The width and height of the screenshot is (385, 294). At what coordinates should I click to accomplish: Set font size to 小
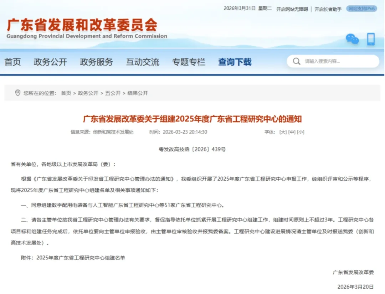[302, 132]
